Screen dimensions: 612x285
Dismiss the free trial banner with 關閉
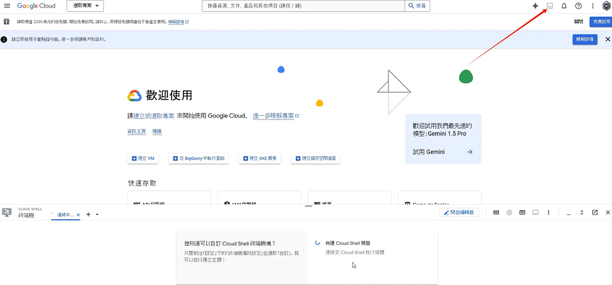click(x=579, y=22)
